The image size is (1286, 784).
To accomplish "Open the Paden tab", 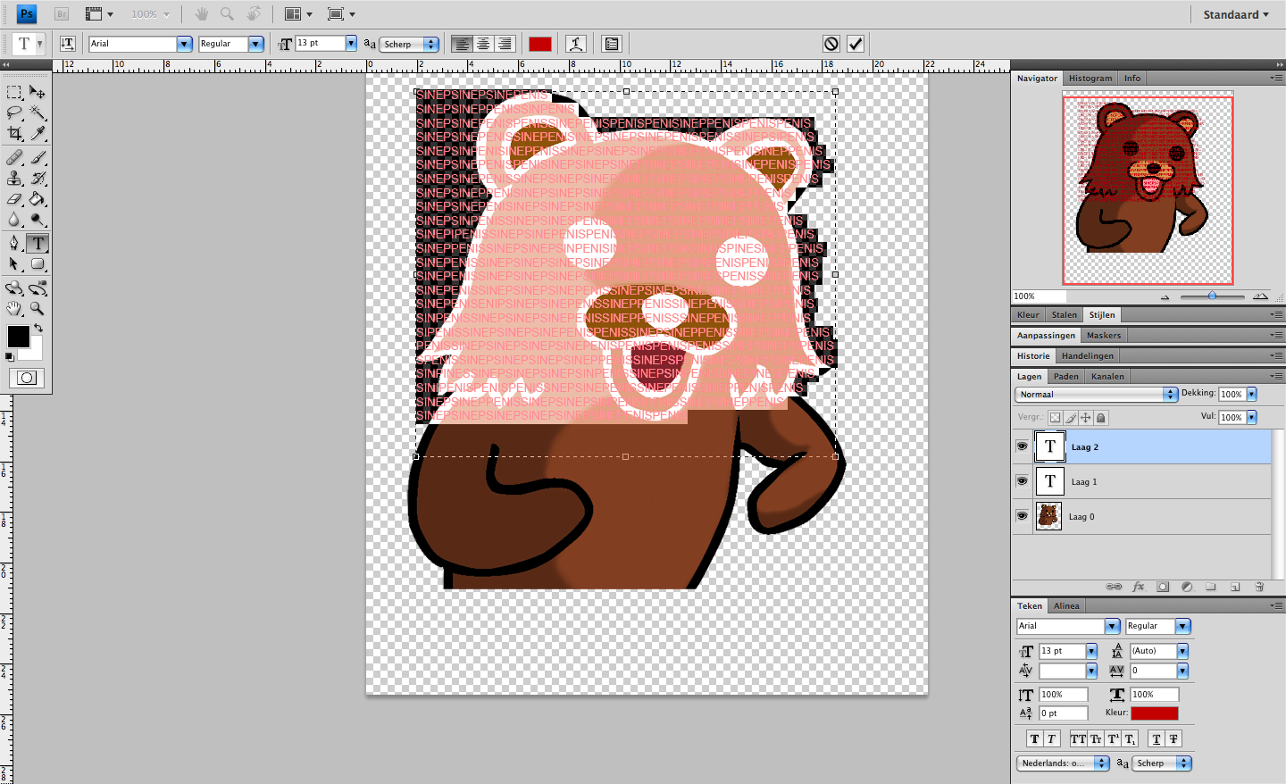I will click(x=1065, y=377).
